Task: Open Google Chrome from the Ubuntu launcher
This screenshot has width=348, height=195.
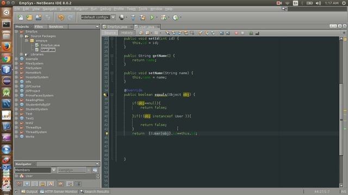Action: tap(6, 58)
